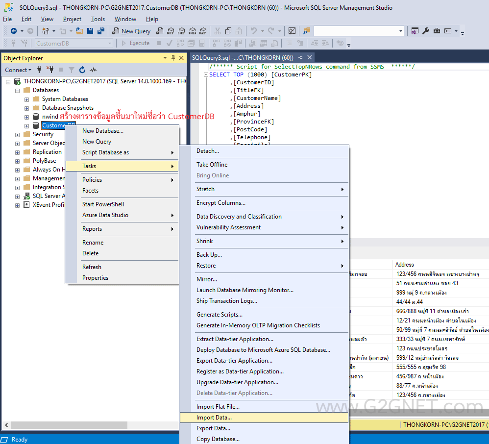Image resolution: width=489 pixels, height=444 pixels.
Task: Expand the PolyBase folder node
Action: pos(18,161)
